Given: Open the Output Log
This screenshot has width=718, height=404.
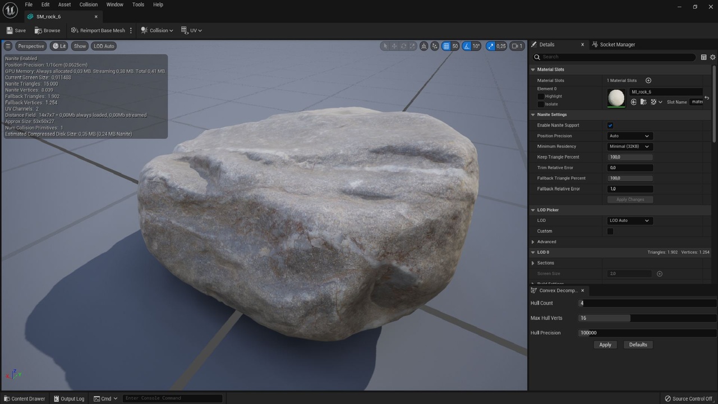Looking at the screenshot, I should pyautogui.click(x=68, y=398).
